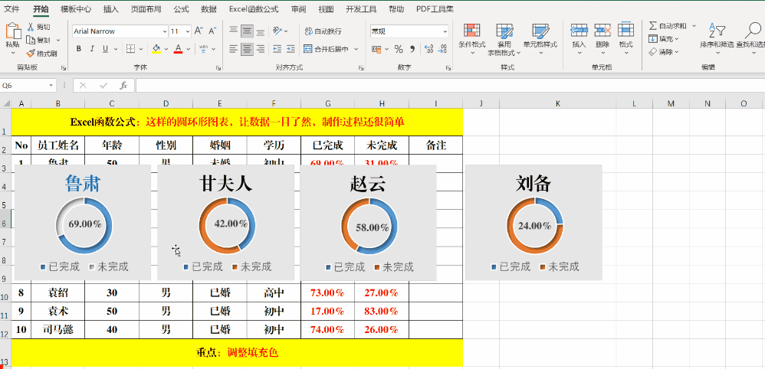Decrease indent icon in alignment group
Screen dimensions: 765x369
click(277, 49)
